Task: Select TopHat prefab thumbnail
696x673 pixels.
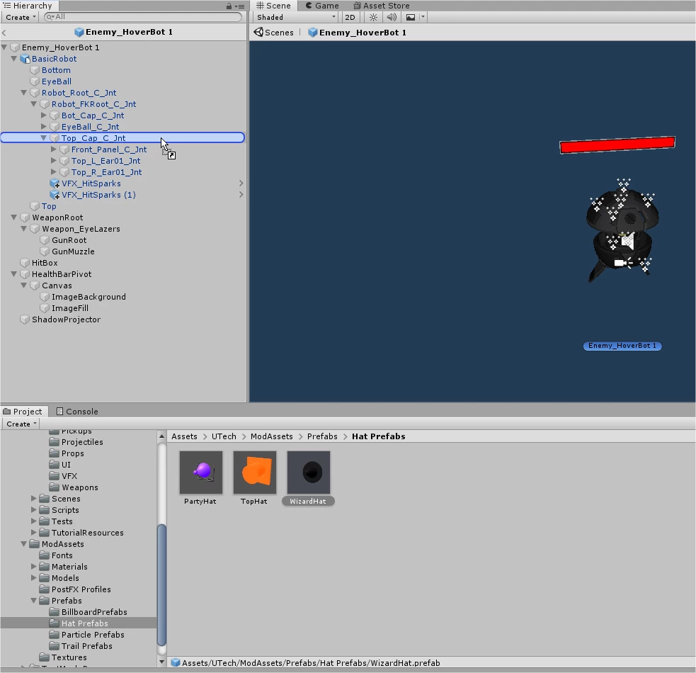Action: 255,473
